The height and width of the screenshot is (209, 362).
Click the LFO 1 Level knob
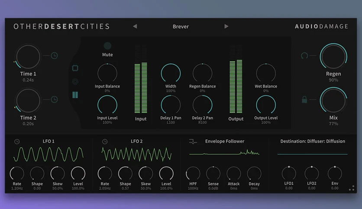[x=78, y=173]
